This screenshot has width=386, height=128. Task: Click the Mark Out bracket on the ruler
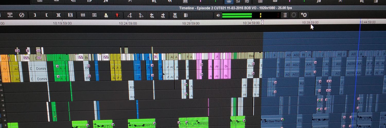coord(262,23)
